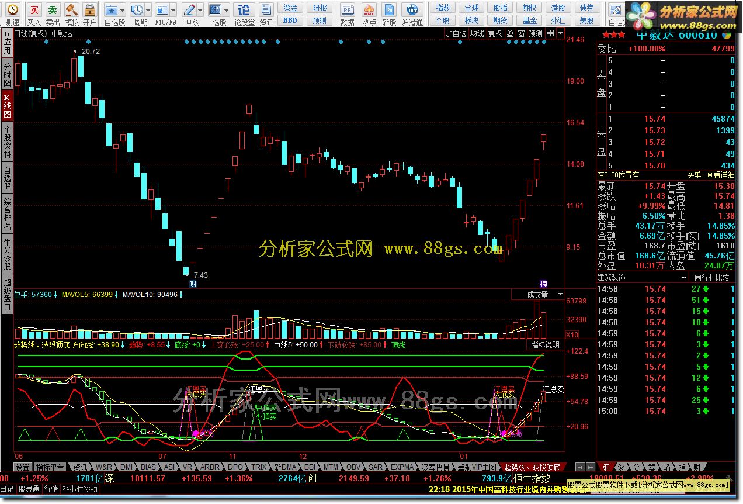This screenshot has height=504, width=743.
Task: Select the EXPMA indicator tab
Action: (x=403, y=467)
